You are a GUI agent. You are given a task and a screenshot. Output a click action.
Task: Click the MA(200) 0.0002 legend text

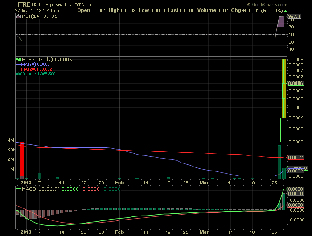tap(37, 69)
